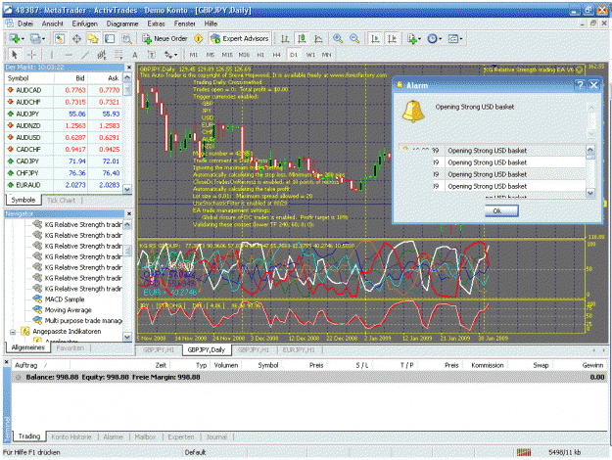
Task: Switch to line chart display icon
Action: pyautogui.click(x=318, y=38)
